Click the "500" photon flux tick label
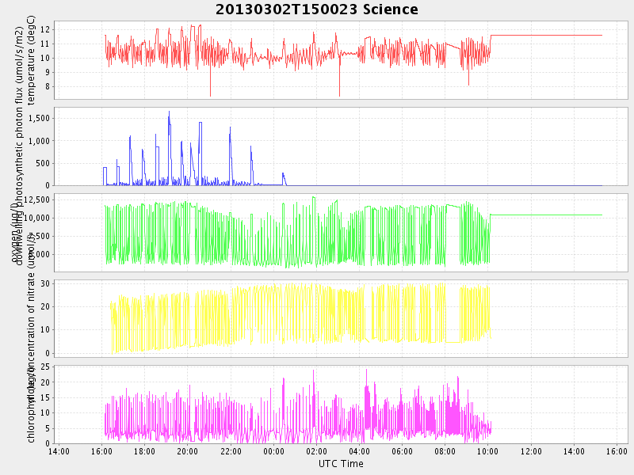The image size is (634, 475). tap(43, 163)
